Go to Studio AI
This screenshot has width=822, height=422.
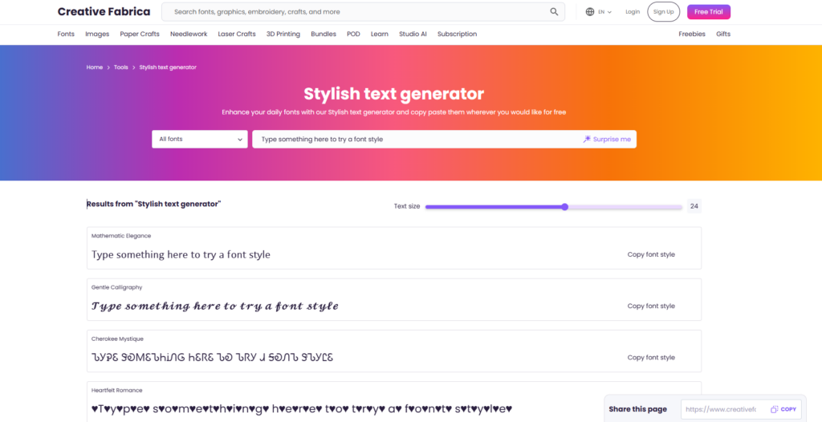click(413, 34)
